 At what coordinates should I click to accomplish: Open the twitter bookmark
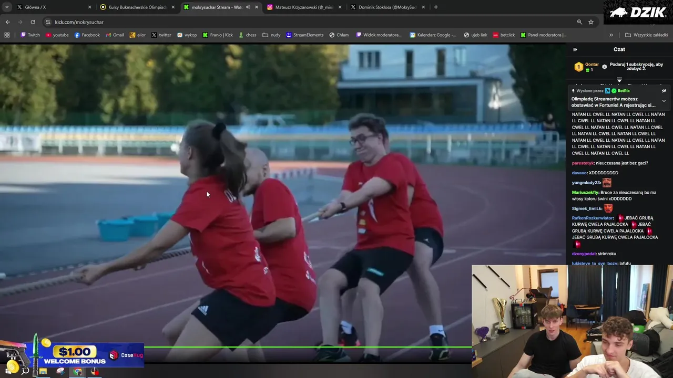[161, 35]
